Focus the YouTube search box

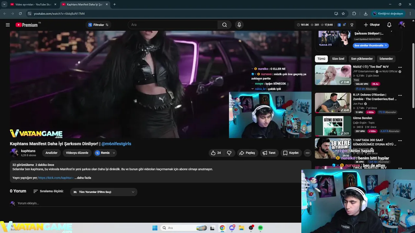coord(173,25)
